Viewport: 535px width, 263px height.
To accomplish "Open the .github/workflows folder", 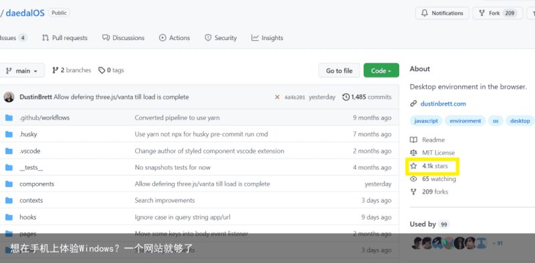I will coord(44,118).
